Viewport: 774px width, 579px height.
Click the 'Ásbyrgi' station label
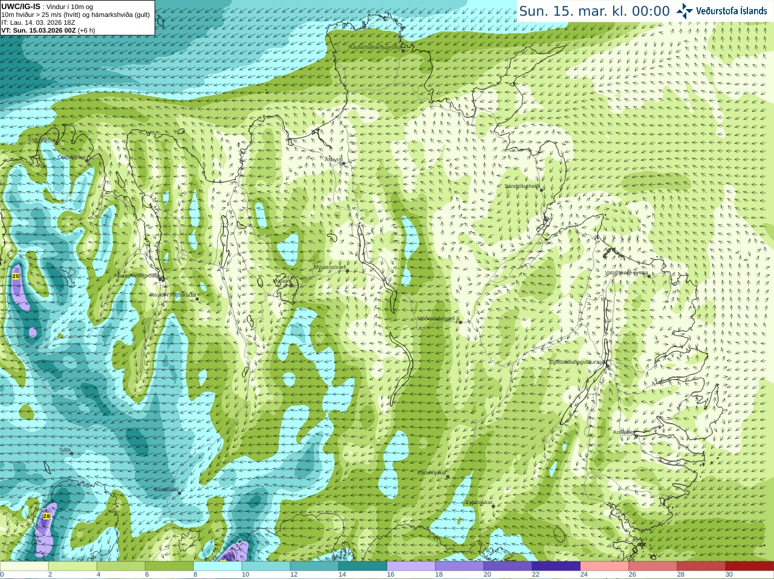pos(333,160)
